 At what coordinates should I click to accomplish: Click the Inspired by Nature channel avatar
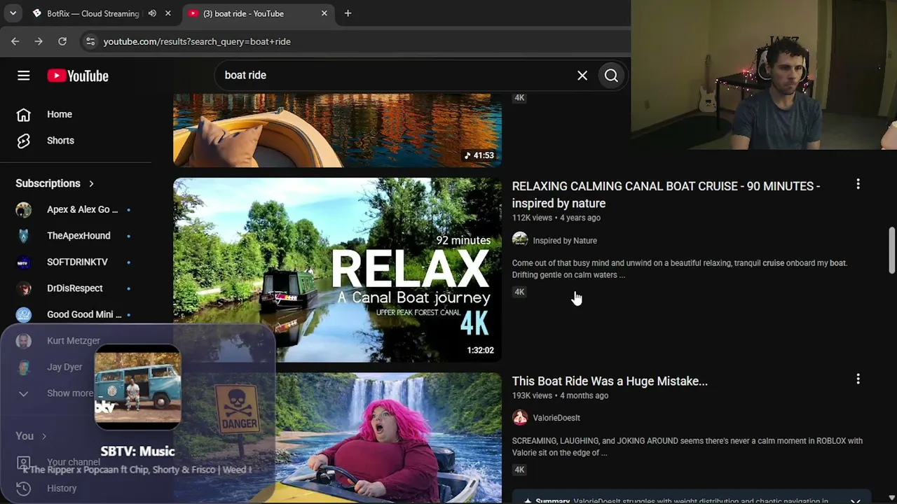pos(520,240)
